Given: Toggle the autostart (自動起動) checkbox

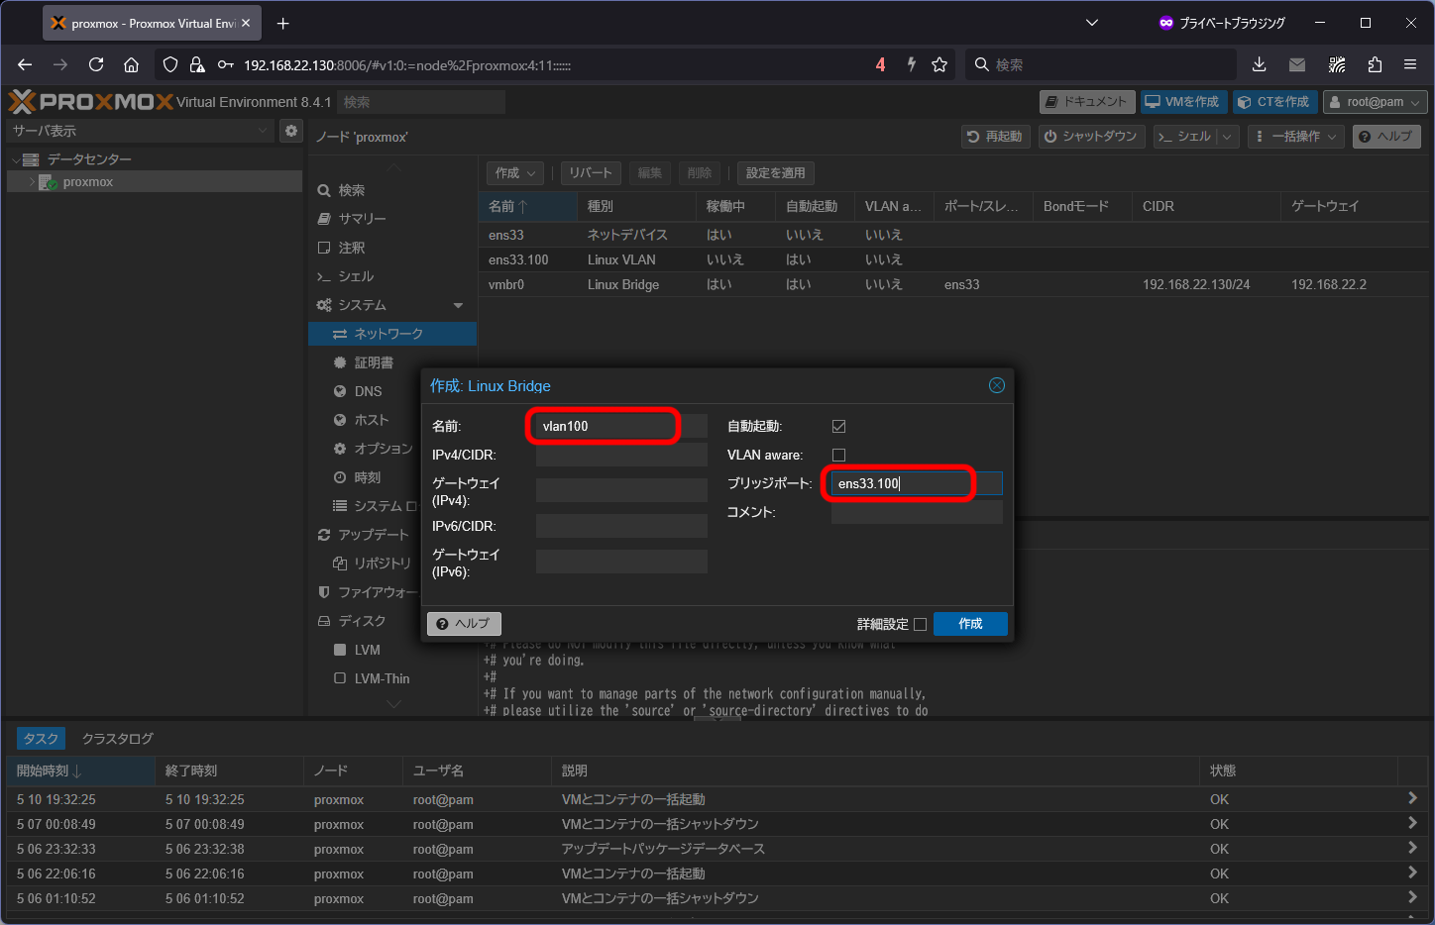Looking at the screenshot, I should [x=838, y=426].
